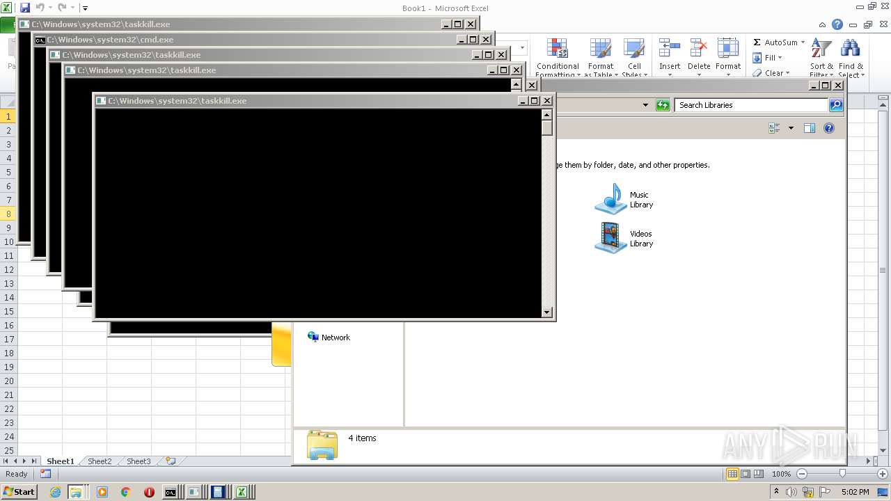Screen dimensions: 891x501
Task: Switch to Page Break Preview
Action: [759, 474]
